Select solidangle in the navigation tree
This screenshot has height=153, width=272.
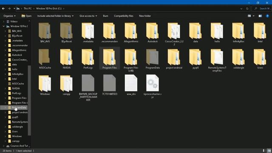pos(17,127)
